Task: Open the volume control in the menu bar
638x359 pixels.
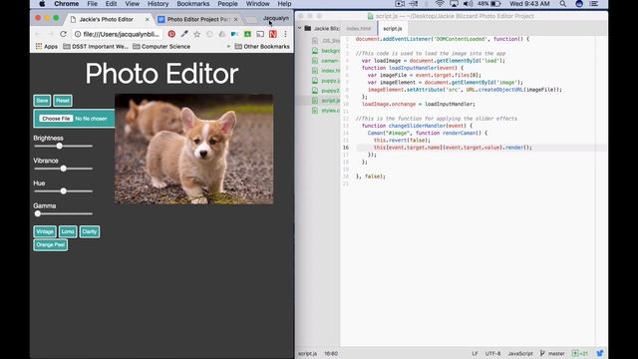Action: point(468,4)
